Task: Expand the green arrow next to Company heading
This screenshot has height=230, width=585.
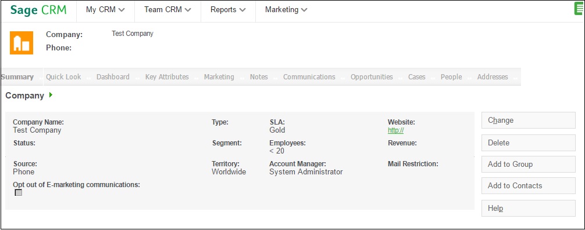Action: (x=51, y=95)
